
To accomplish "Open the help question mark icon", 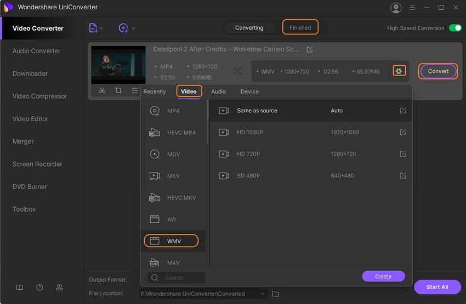I will click(x=39, y=288).
